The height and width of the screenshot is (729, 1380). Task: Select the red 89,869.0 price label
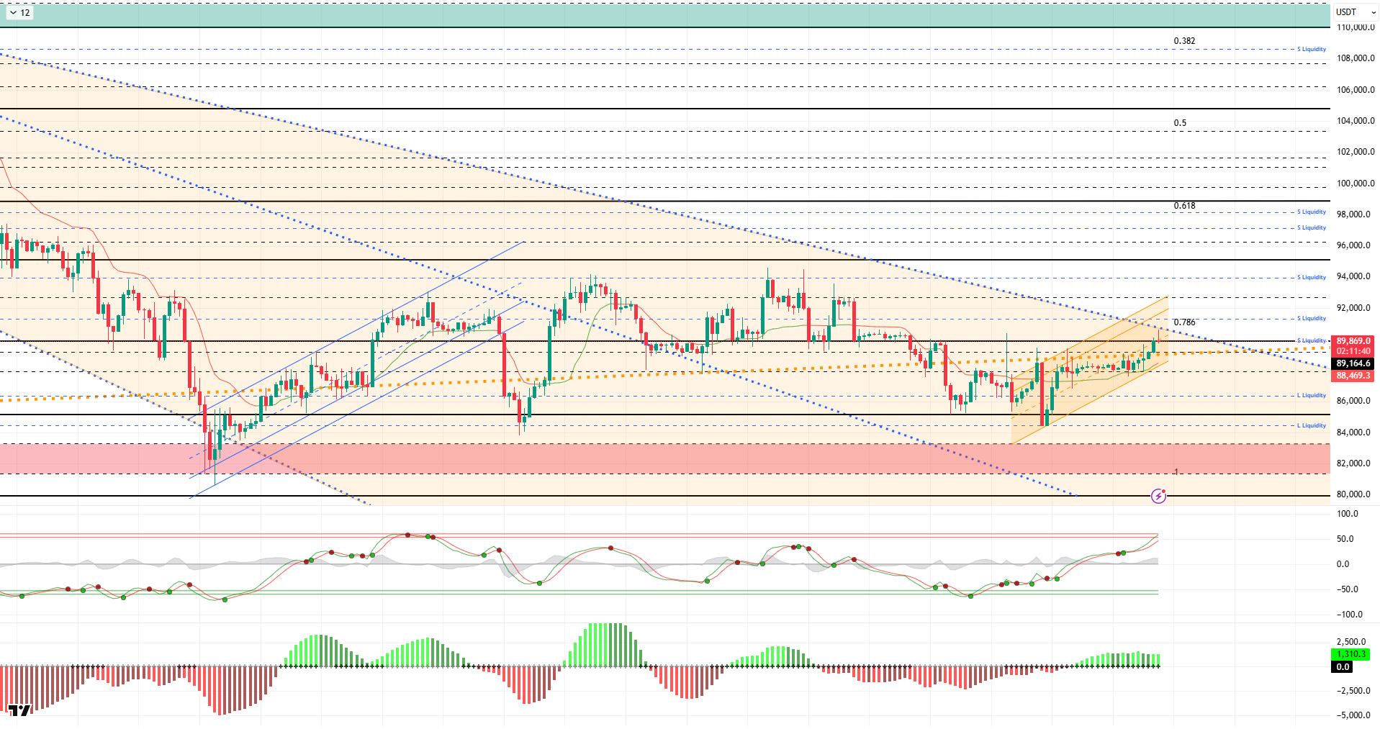1353,341
